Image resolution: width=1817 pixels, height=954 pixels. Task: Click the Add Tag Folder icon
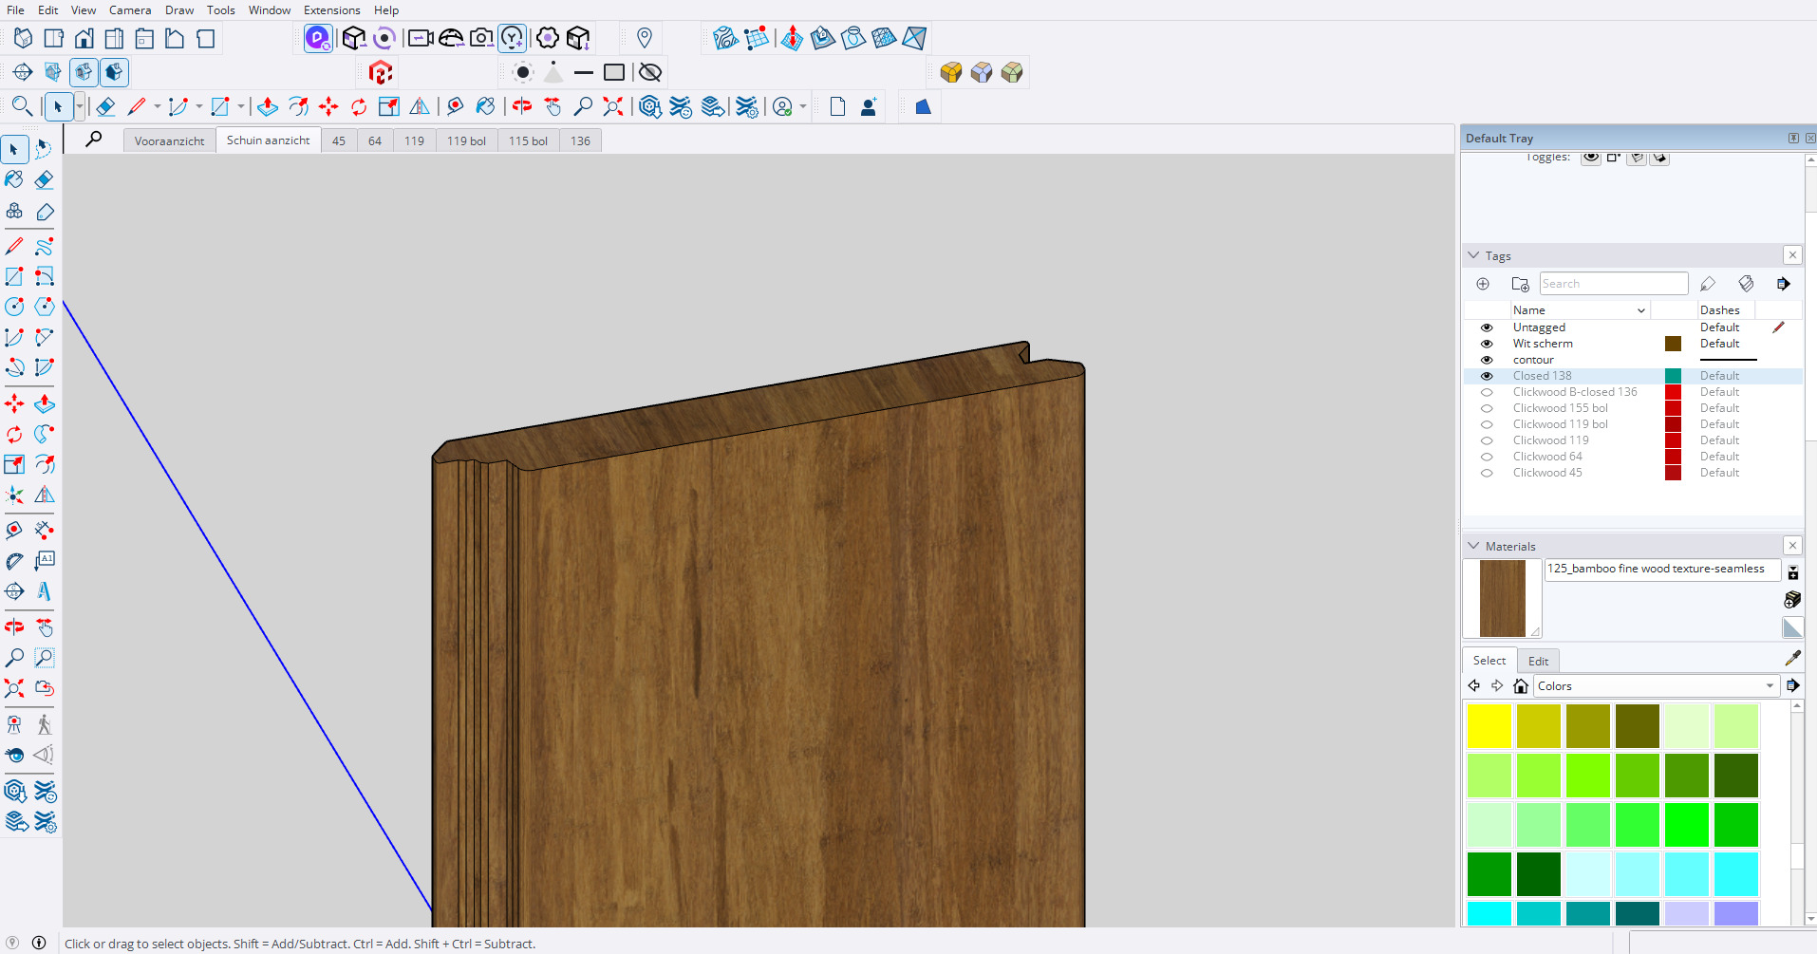(x=1519, y=284)
